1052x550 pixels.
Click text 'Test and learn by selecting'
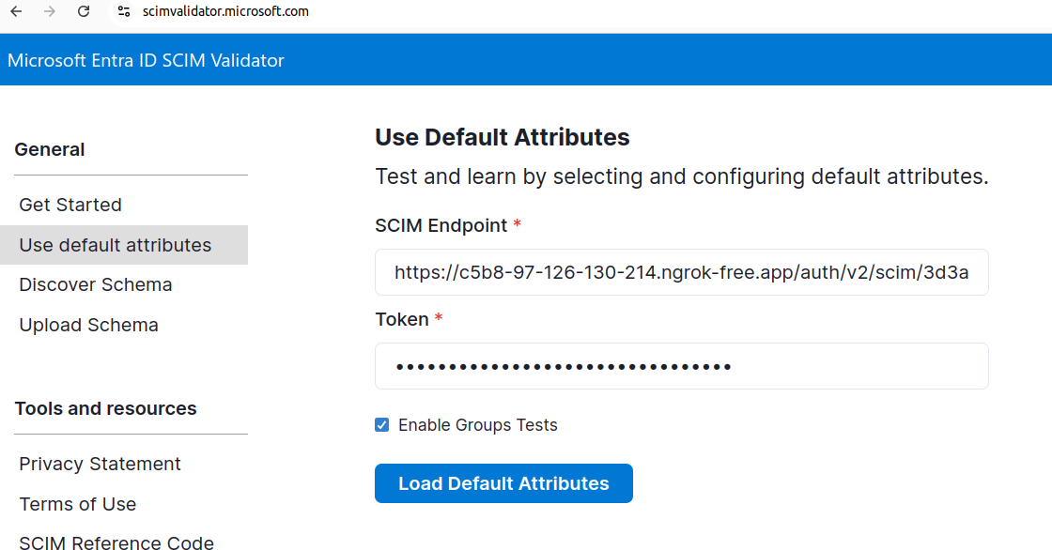[509, 176]
